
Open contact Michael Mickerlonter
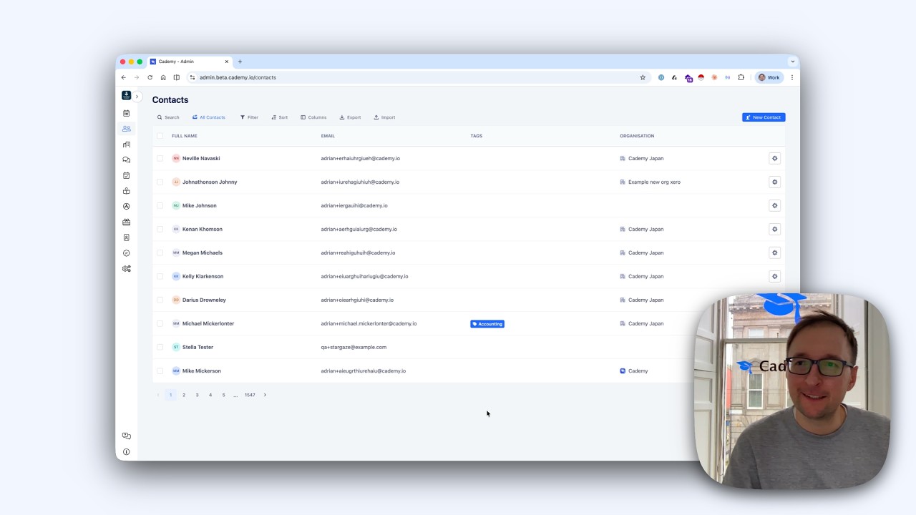pyautogui.click(x=208, y=323)
